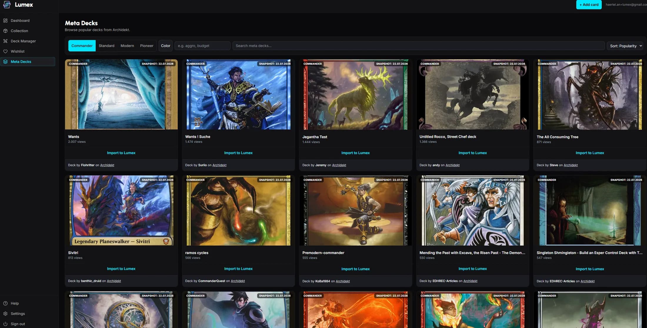647x328 pixels.
Task: Click the 'Jegantha Test' deck title
Action: pos(315,137)
